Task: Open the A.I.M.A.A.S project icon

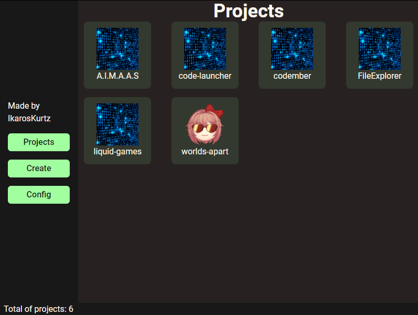Action: tap(117, 49)
